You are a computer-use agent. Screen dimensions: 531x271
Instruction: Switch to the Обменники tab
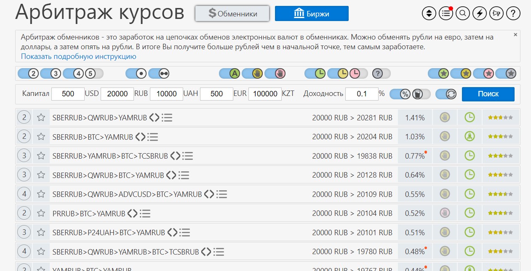click(x=232, y=13)
